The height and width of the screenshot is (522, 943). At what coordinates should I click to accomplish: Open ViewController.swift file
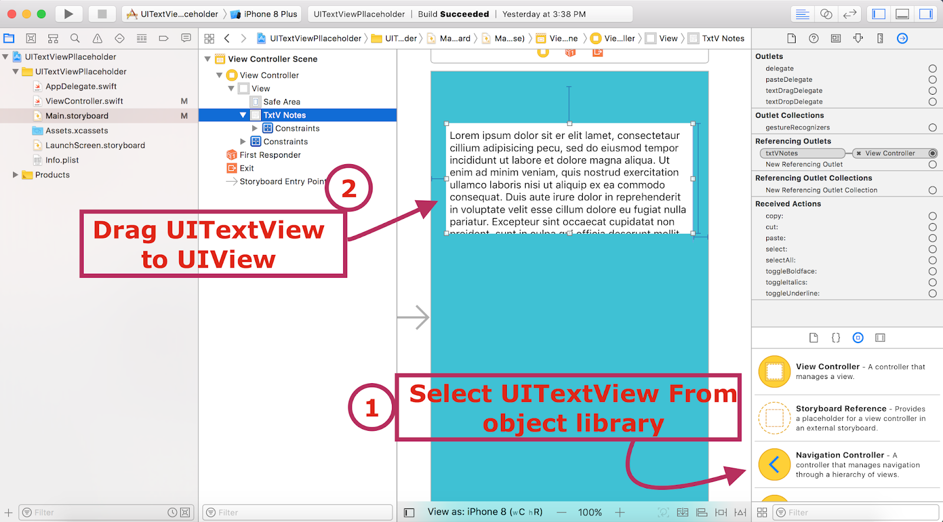click(x=84, y=101)
